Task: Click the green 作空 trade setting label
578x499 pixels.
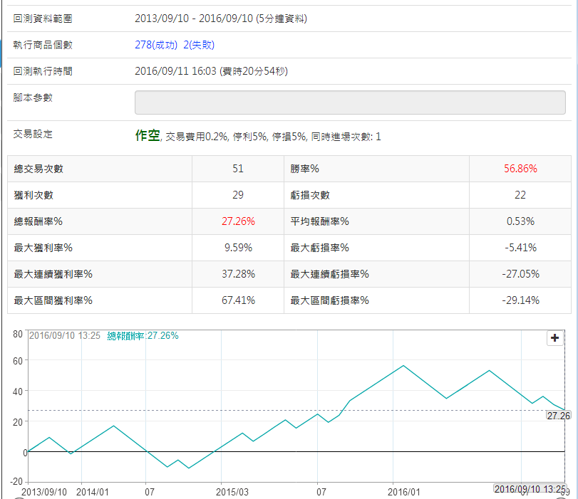Action: pos(148,135)
